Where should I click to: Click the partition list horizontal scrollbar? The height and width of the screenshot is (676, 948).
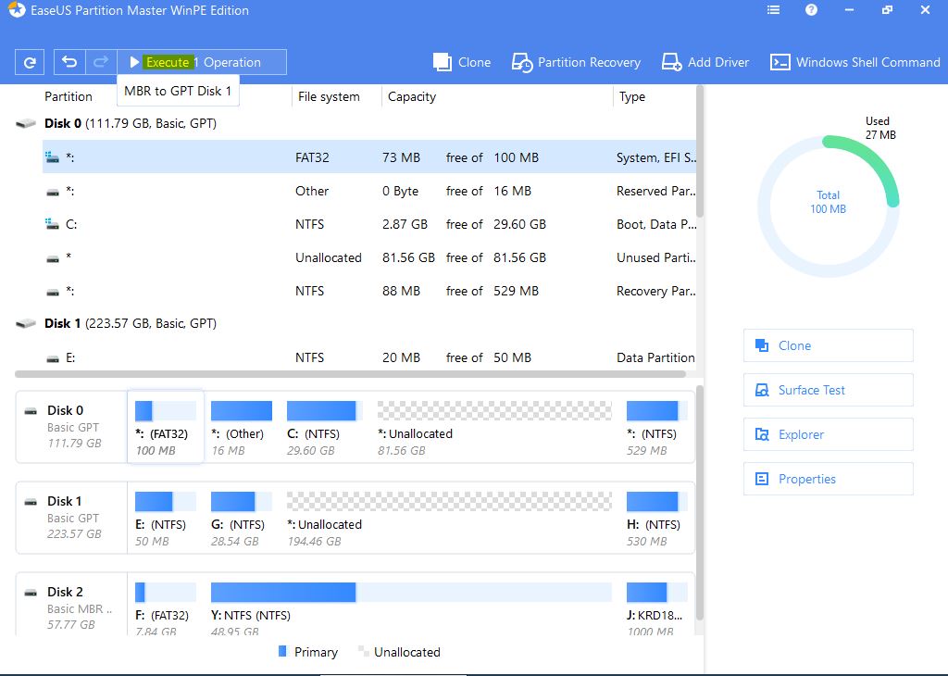pos(350,374)
